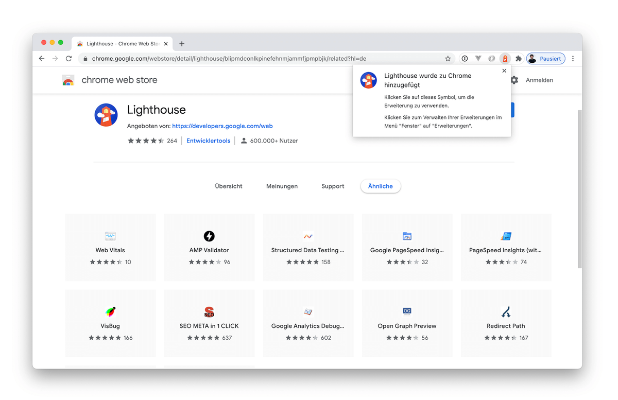Image resolution: width=618 pixels, height=400 pixels.
Task: Click the Web Vitals extension icon
Action: (110, 236)
